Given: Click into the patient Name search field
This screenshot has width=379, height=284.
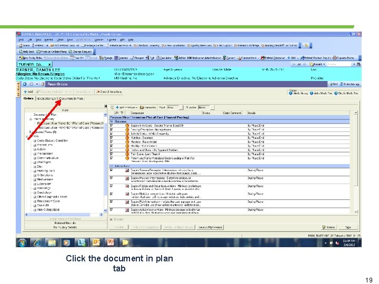Looking at the screenshot, I should coord(340,64).
